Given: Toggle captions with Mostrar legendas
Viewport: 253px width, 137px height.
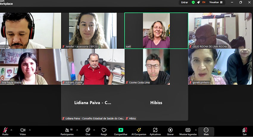Looking at the screenshot, I should tap(188, 131).
